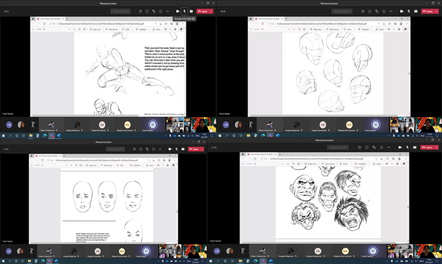Click share content icon in the bottom-right meeting
This screenshot has height=264, width=442.
coord(415,148)
